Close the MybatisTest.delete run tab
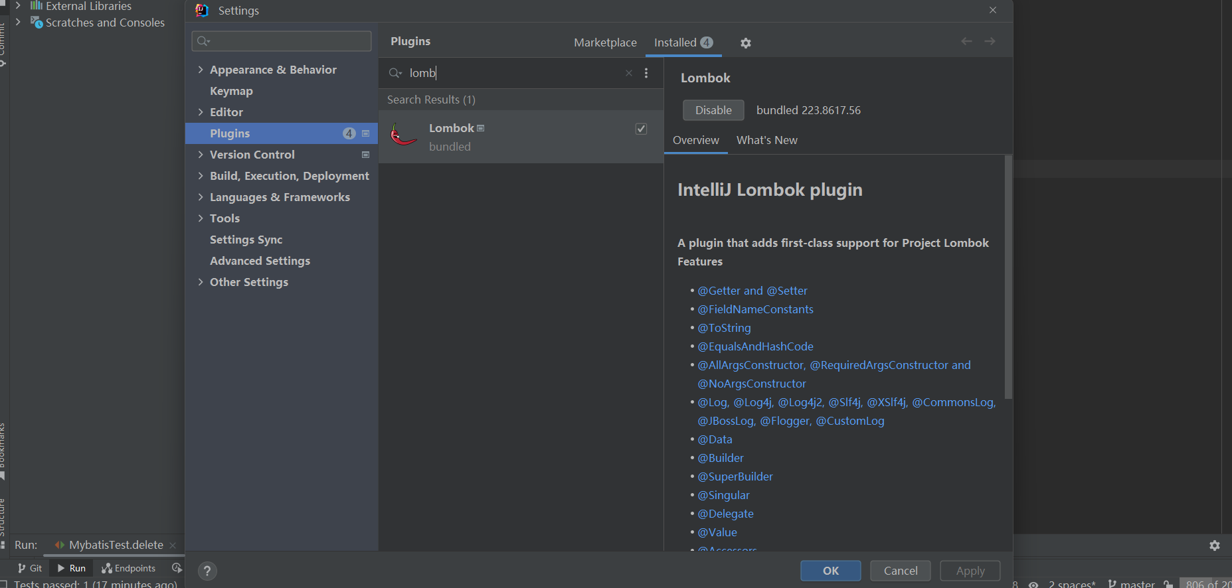This screenshot has height=588, width=1232. (173, 546)
